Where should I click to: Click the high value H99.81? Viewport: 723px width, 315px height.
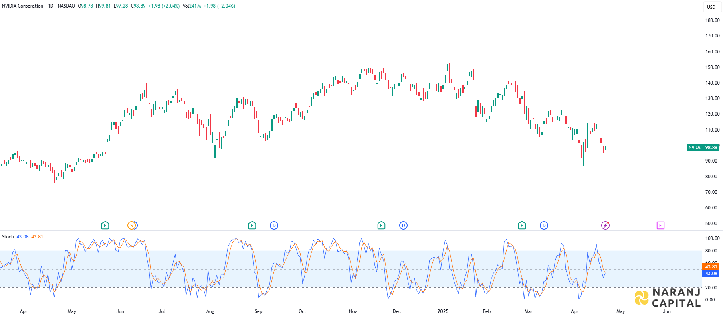(103, 6)
